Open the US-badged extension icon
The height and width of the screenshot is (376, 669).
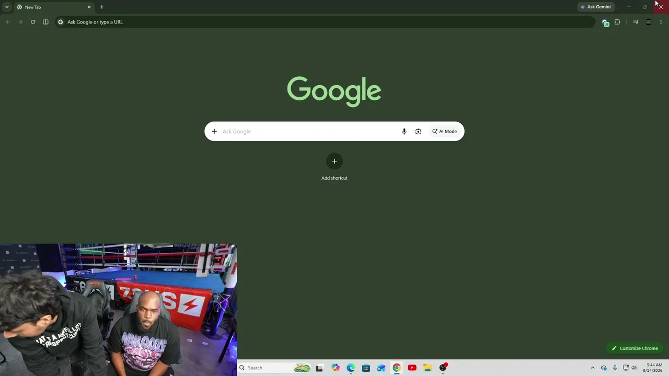coord(605,22)
